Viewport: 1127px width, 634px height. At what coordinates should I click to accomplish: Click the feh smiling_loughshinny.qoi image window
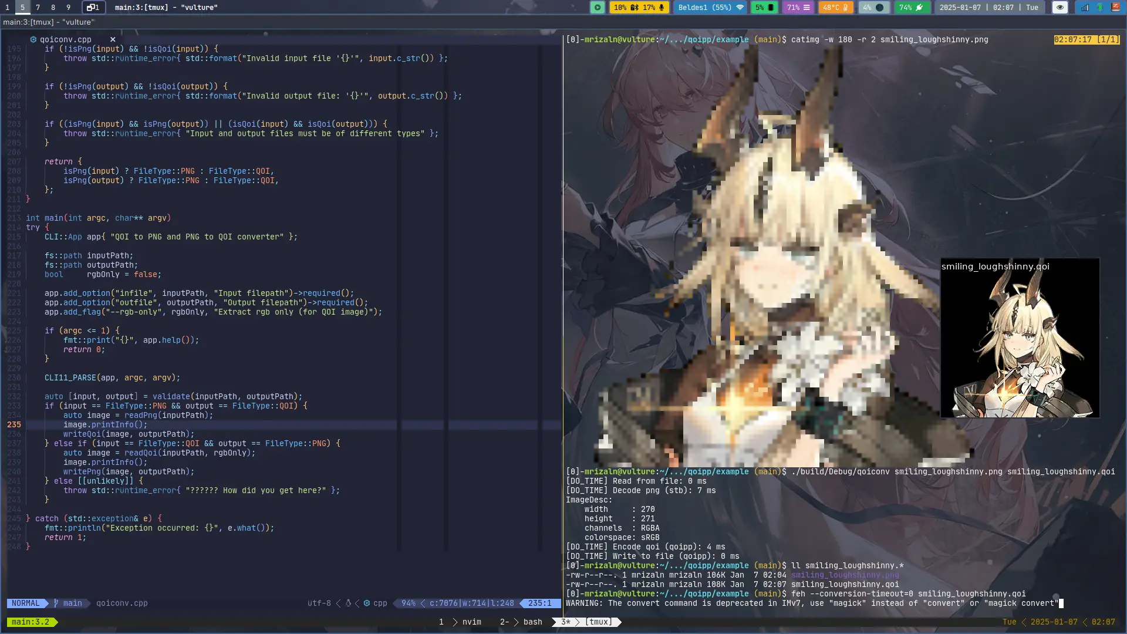pos(1020,338)
